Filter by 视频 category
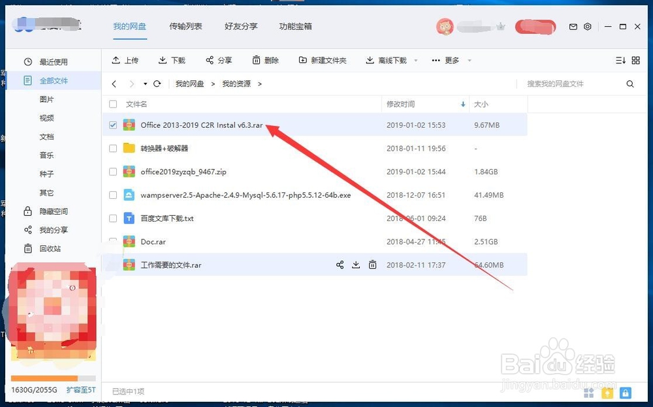This screenshot has width=653, height=407. [x=46, y=118]
